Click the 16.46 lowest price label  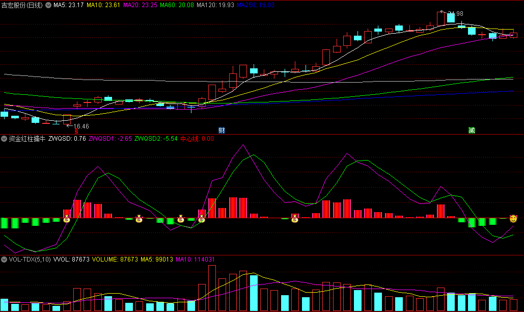click(81, 126)
